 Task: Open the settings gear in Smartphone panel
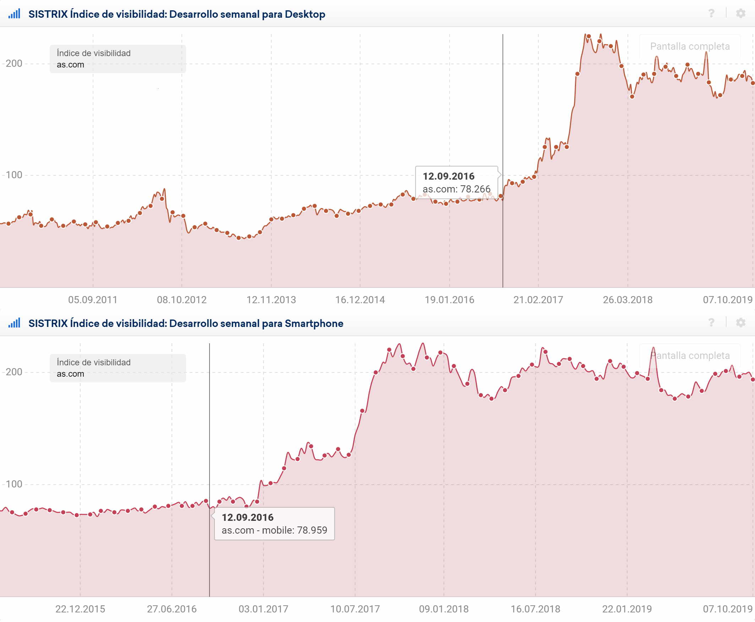point(741,323)
